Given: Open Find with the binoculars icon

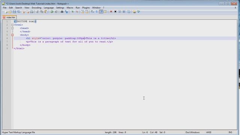Looking at the screenshot, I should [x=62, y=12].
